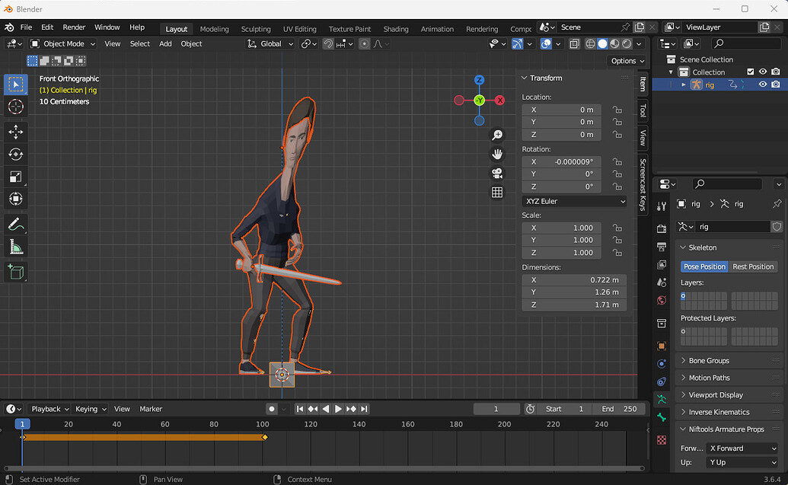Select the Add Cube tool
This screenshot has height=485, width=788.
pyautogui.click(x=15, y=272)
